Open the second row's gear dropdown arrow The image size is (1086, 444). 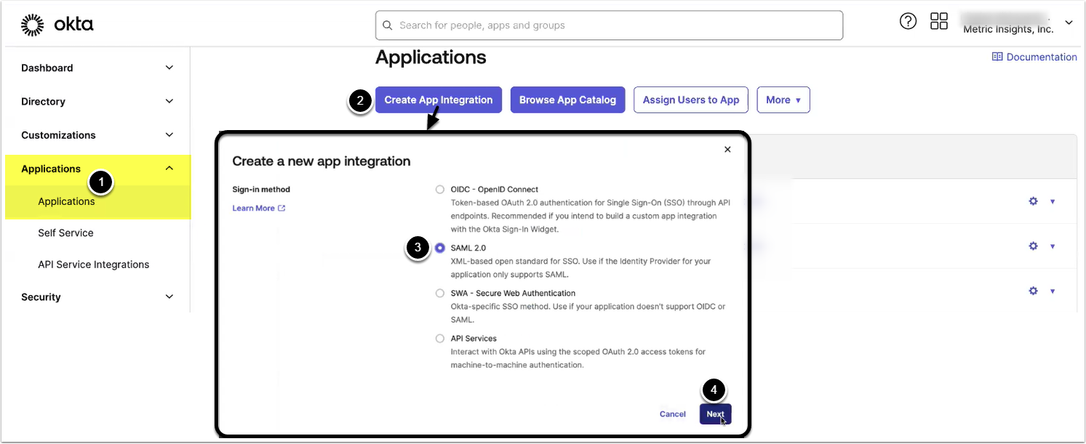point(1053,247)
